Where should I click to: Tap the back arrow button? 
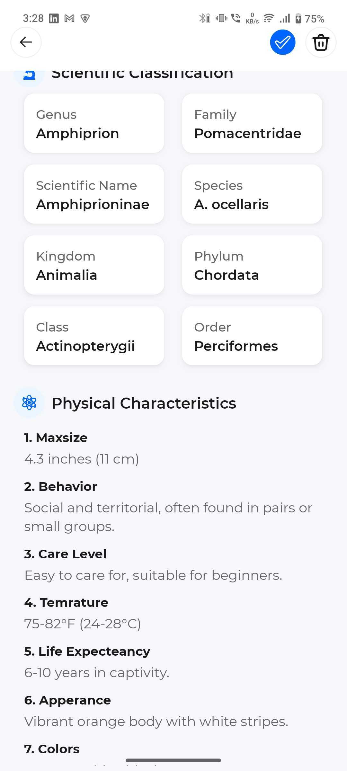[x=26, y=42]
